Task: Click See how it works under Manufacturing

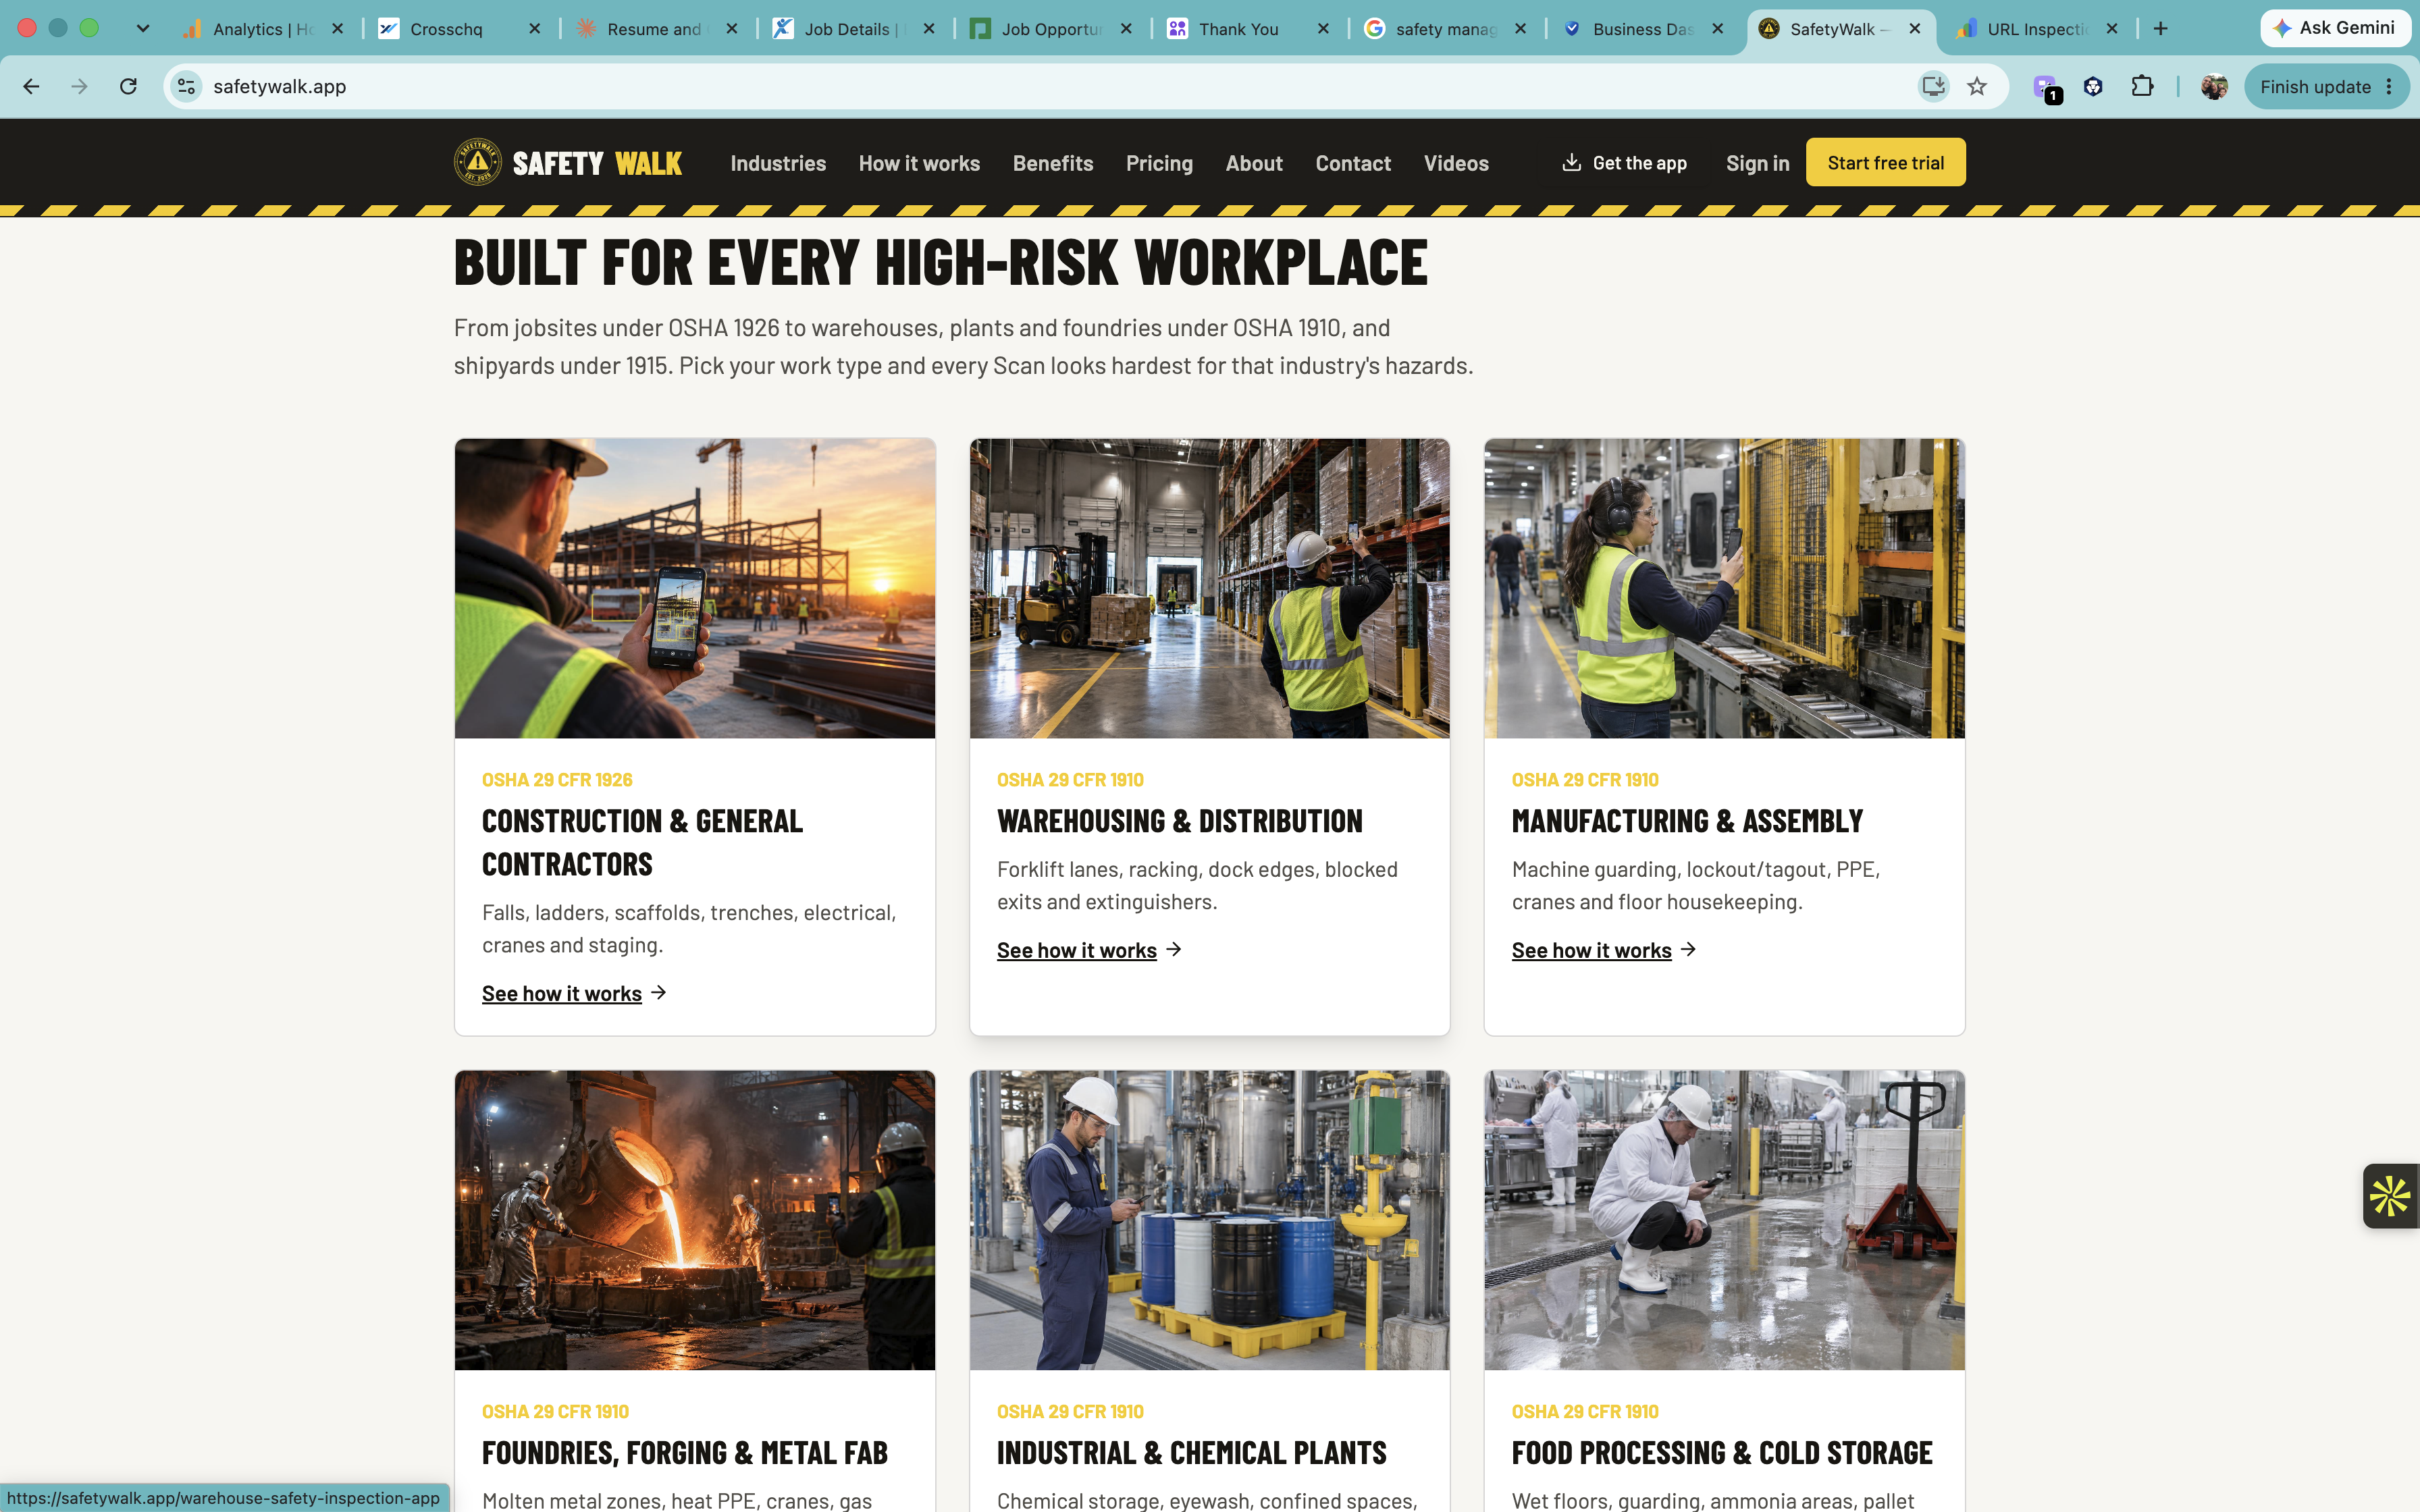Action: (1604, 950)
